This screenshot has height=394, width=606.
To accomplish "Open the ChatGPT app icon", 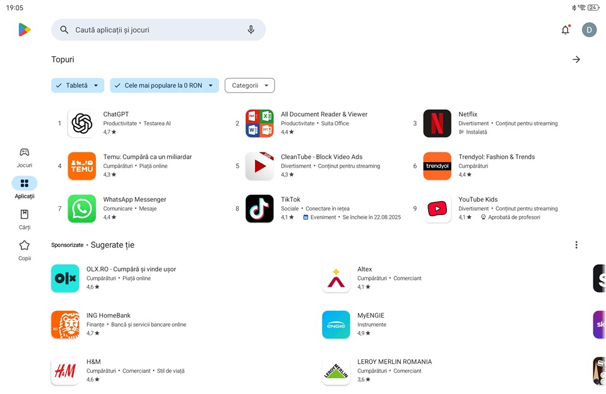I will pos(82,124).
